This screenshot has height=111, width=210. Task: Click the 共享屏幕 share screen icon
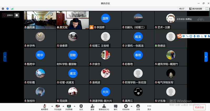coord(69,107)
